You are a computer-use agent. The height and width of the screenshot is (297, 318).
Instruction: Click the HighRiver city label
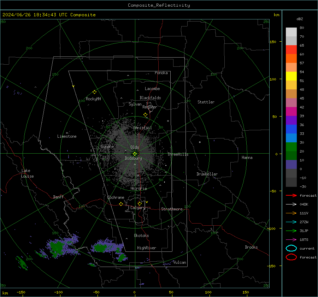(x=147, y=248)
